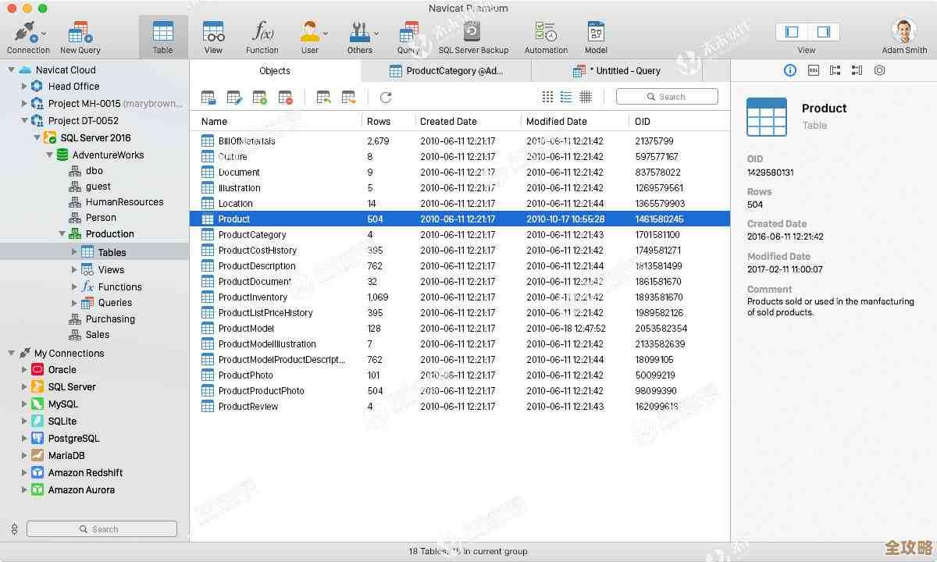Image resolution: width=937 pixels, height=562 pixels.
Task: Open the Model tool
Action: [x=596, y=34]
